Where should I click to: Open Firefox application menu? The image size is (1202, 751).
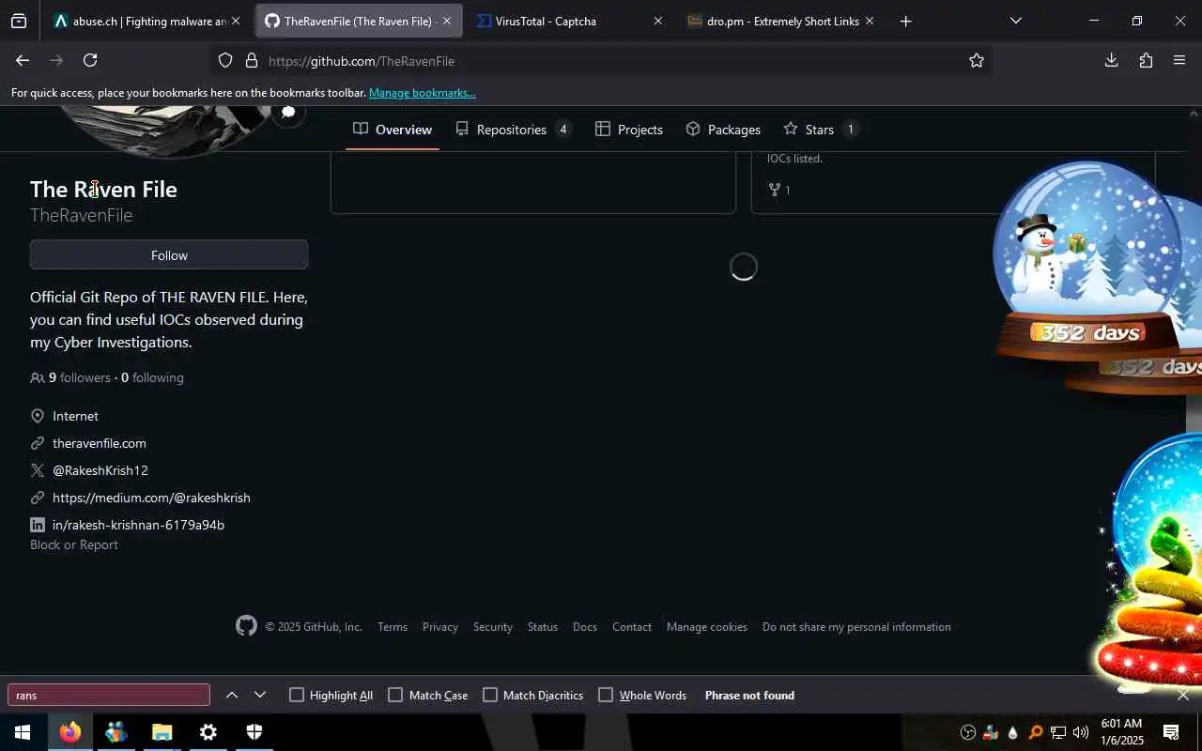coord(1179,60)
